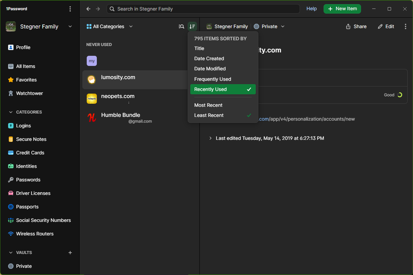Screen dimensions: 413x275
Task: Click the New Item button
Action: click(x=342, y=9)
